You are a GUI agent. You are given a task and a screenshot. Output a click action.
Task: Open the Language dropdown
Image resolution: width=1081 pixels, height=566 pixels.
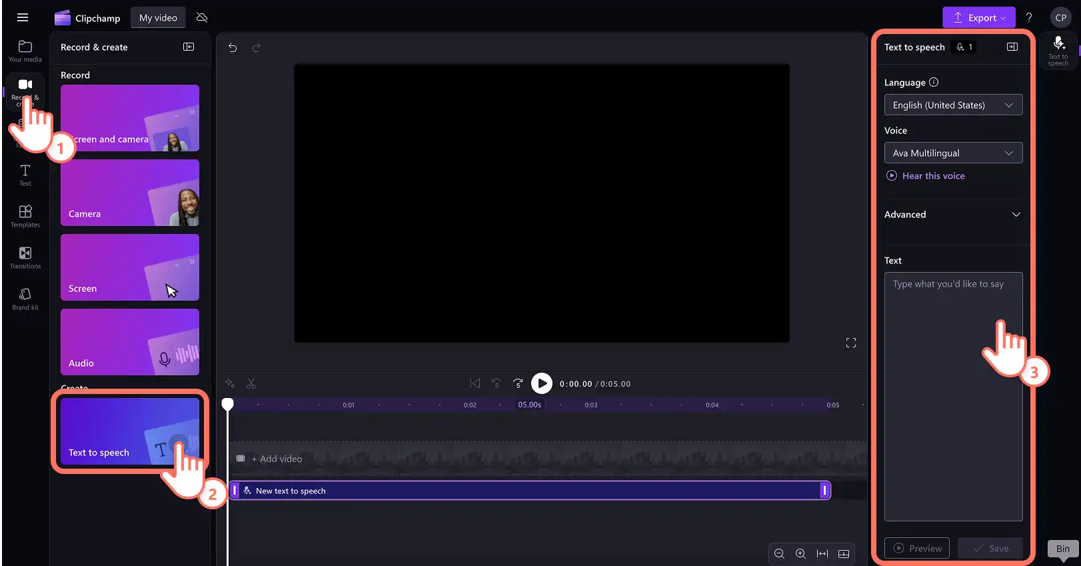coord(953,105)
